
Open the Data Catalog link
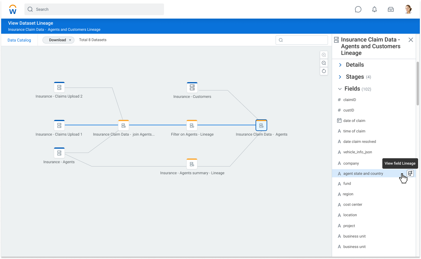coord(19,40)
